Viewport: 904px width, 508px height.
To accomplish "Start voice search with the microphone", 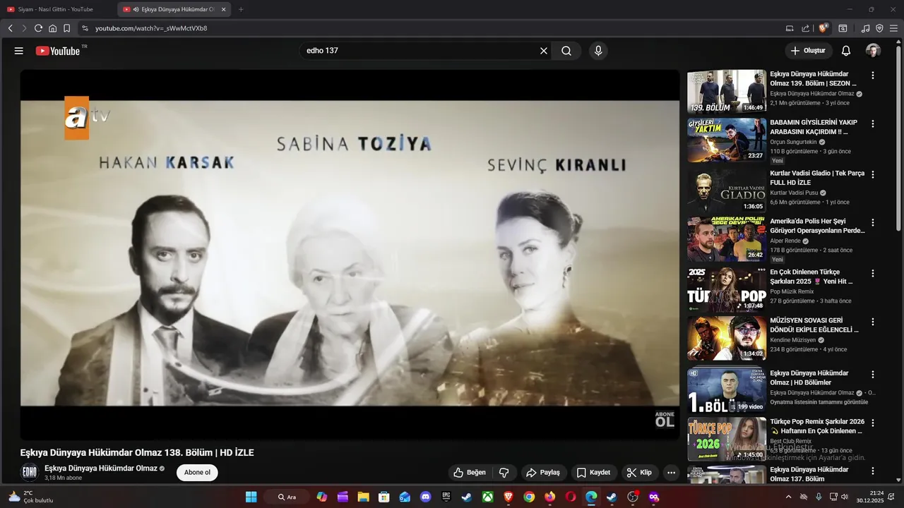I will coord(598,51).
